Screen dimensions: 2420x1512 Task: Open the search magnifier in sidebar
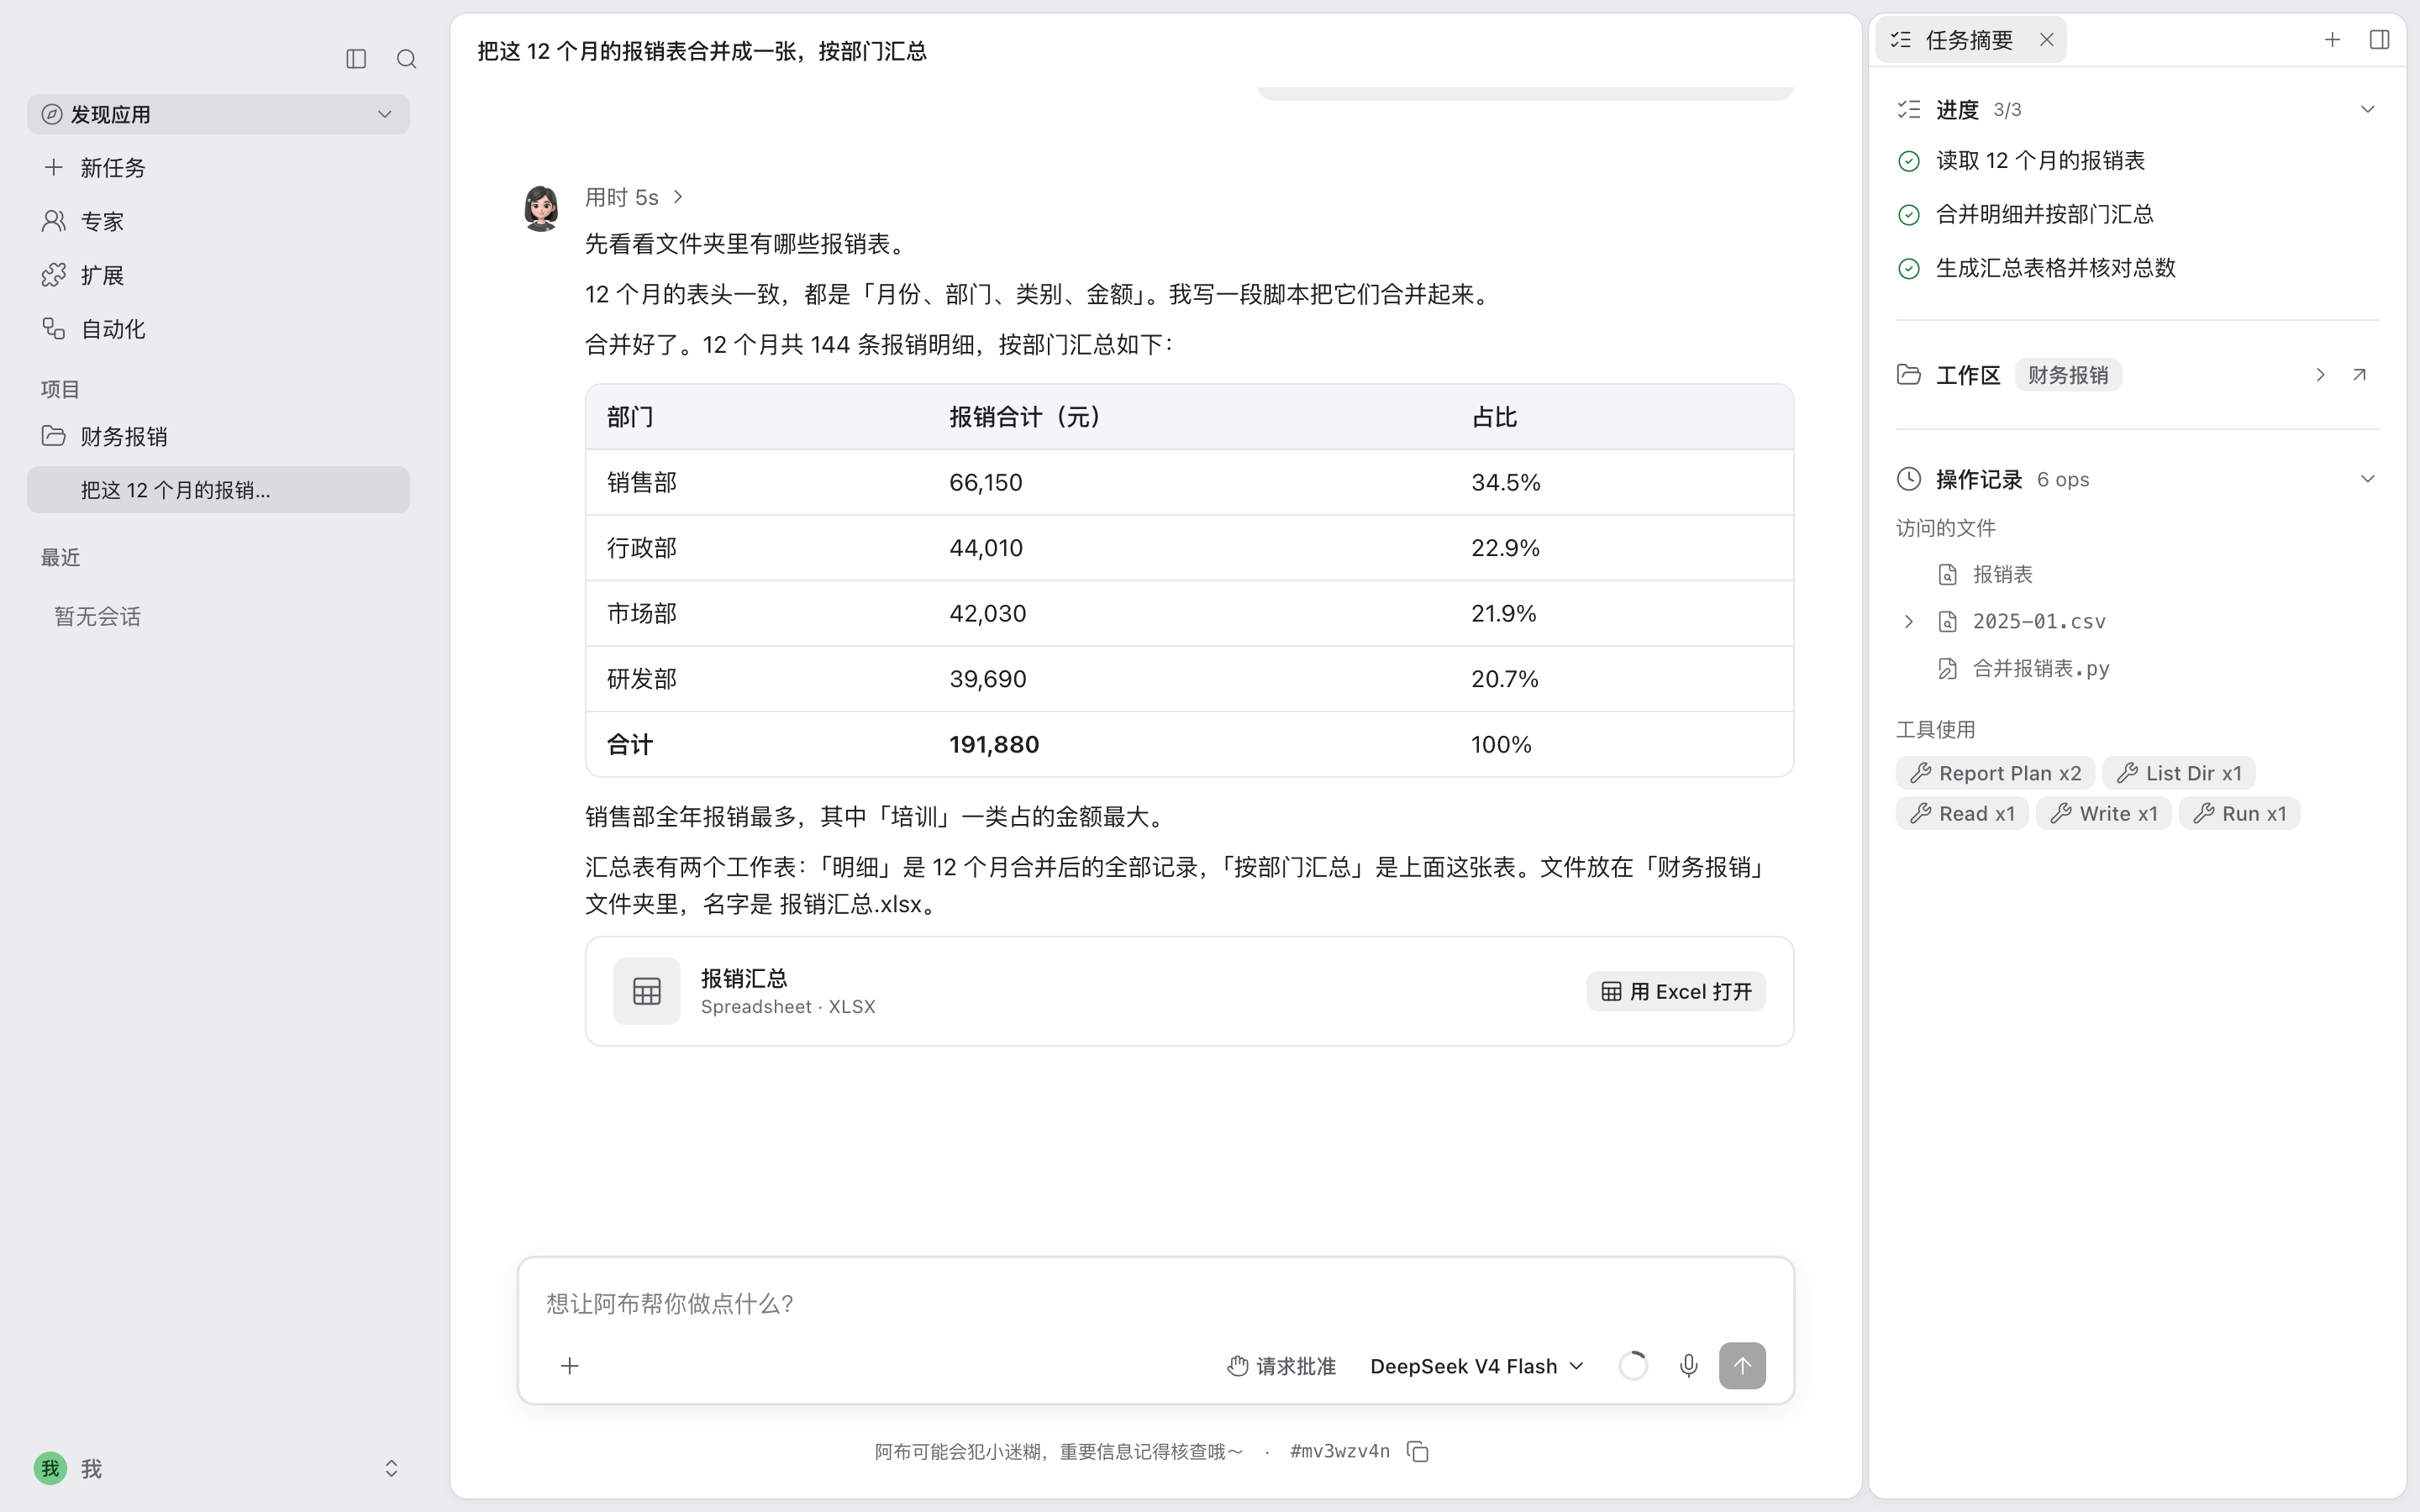pos(406,59)
